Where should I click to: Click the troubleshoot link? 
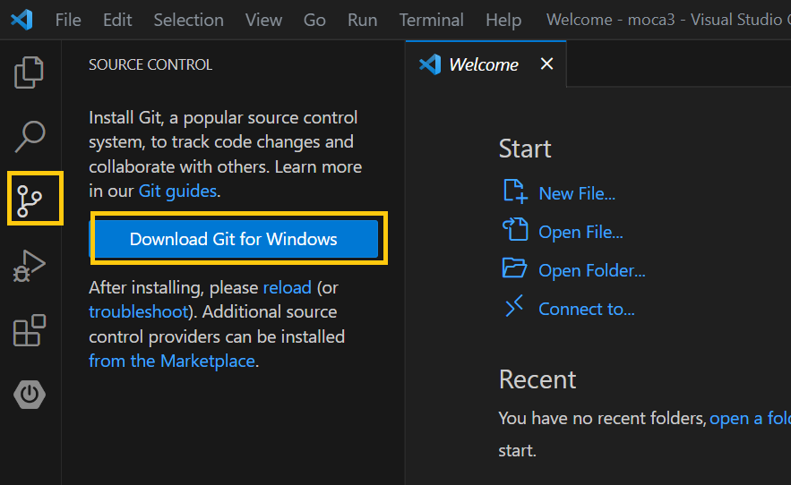(138, 311)
